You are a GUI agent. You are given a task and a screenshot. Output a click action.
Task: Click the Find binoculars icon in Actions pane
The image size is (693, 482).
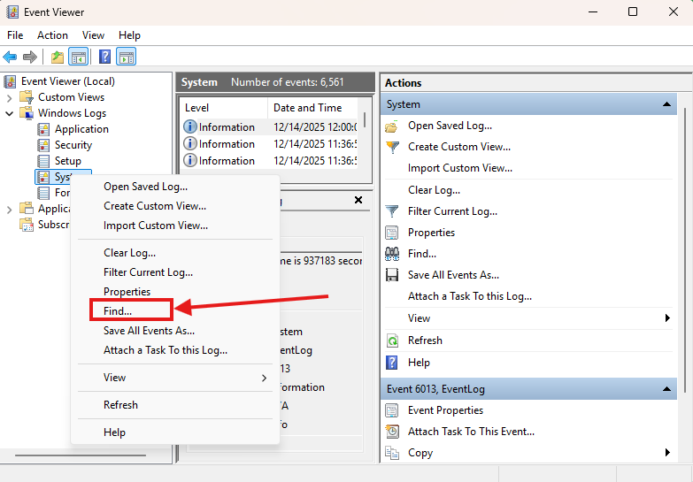tap(392, 254)
